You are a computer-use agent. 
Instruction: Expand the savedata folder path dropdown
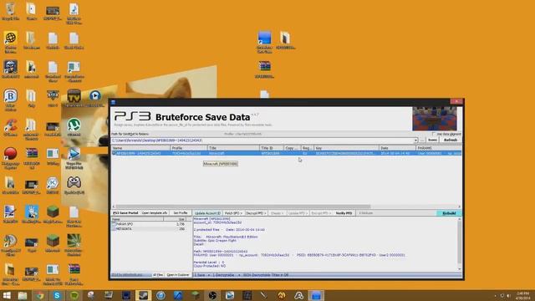(x=415, y=140)
